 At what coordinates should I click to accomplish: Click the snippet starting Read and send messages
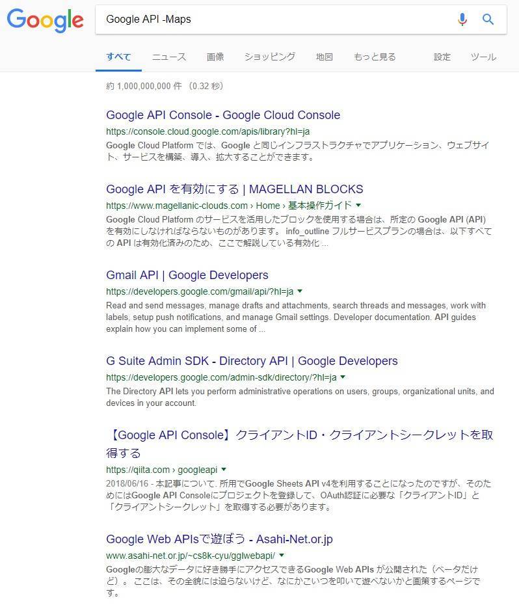(x=296, y=317)
